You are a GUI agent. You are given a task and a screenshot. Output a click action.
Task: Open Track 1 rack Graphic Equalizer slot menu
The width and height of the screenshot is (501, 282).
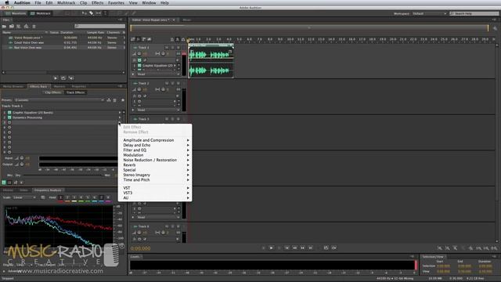(x=175, y=66)
